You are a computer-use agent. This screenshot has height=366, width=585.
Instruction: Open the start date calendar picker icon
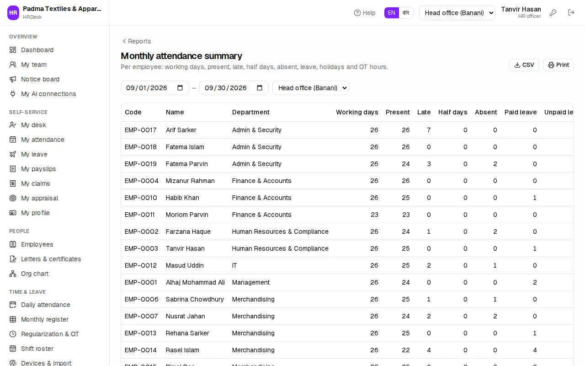pos(180,88)
